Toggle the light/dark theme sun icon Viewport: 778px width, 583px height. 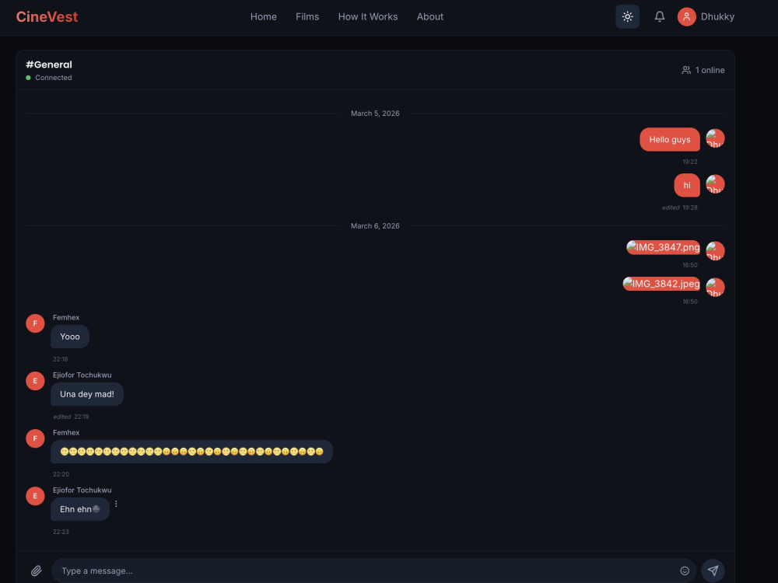[627, 17]
